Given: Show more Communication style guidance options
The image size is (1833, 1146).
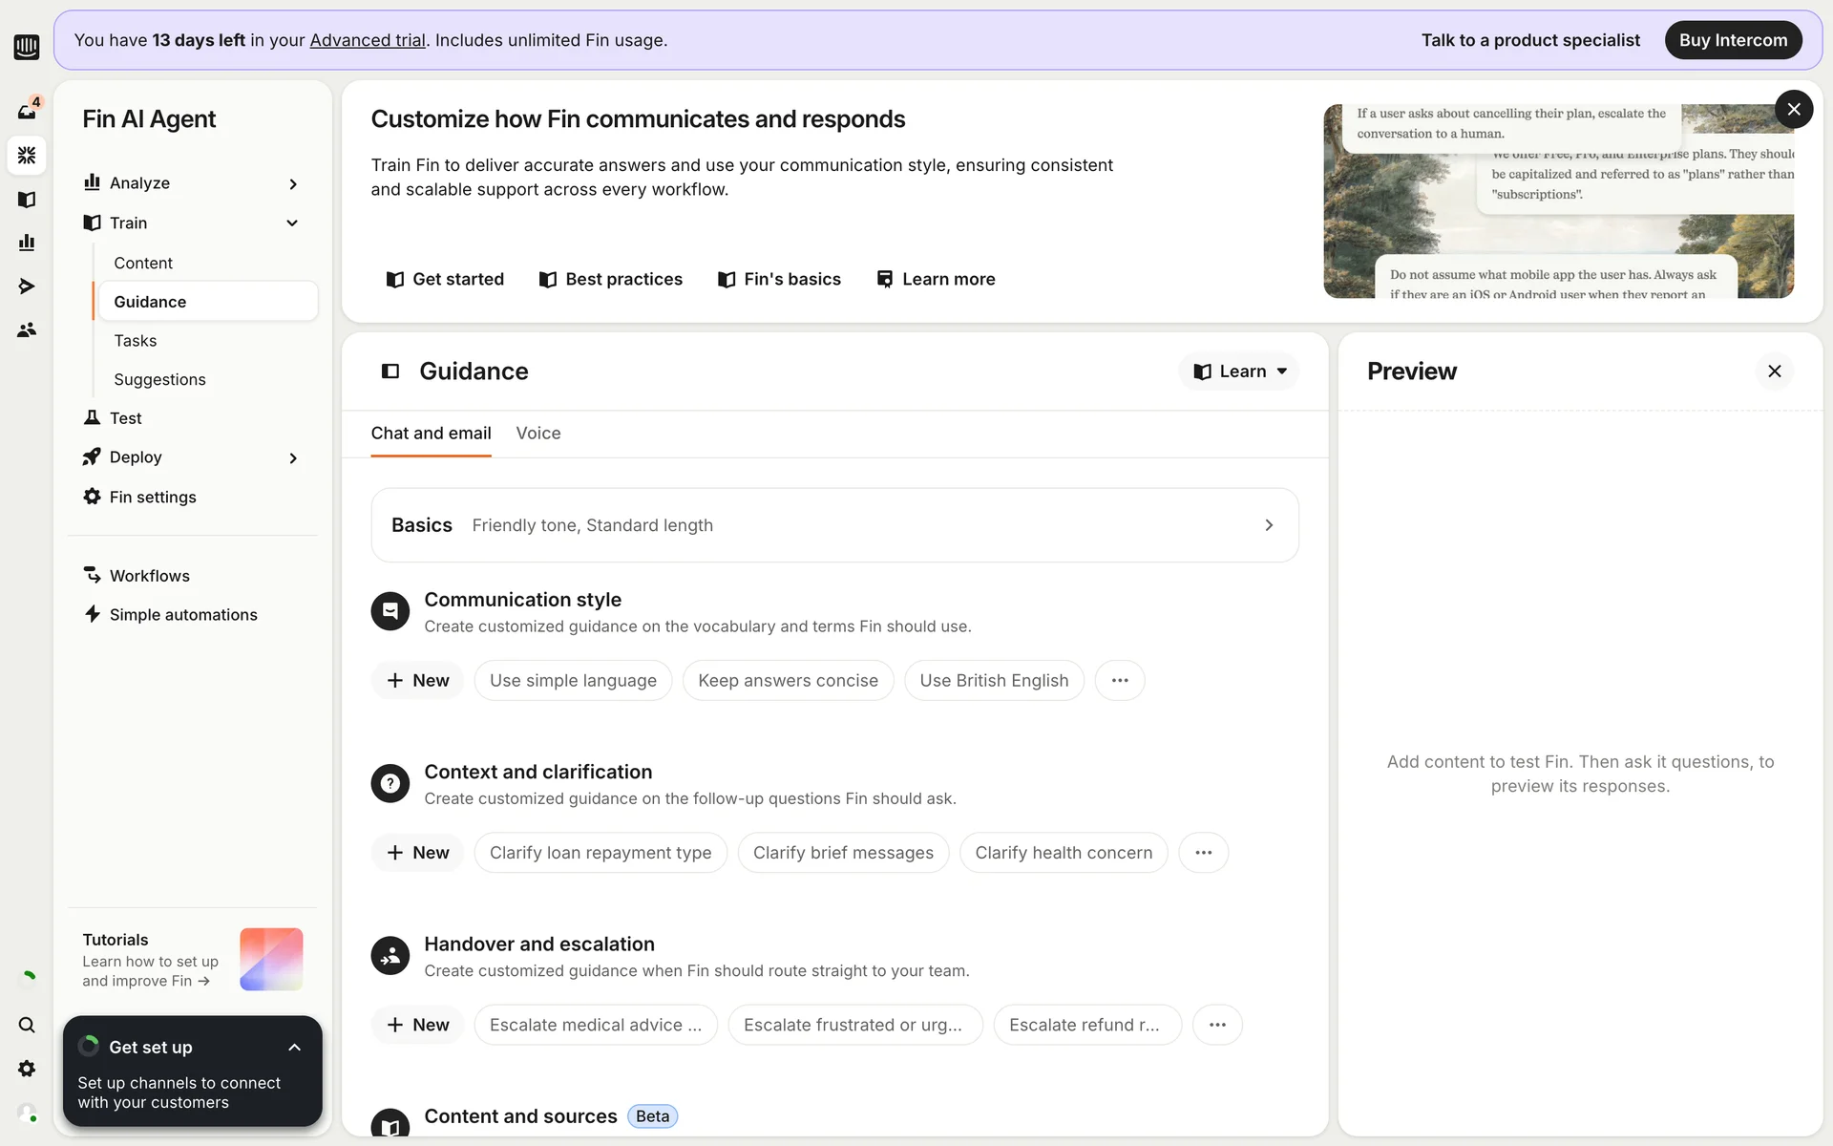Looking at the screenshot, I should pos(1120,681).
